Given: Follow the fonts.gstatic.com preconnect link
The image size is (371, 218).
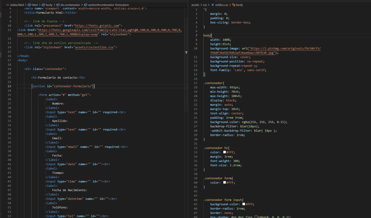Looking at the screenshot, I should (97, 26).
